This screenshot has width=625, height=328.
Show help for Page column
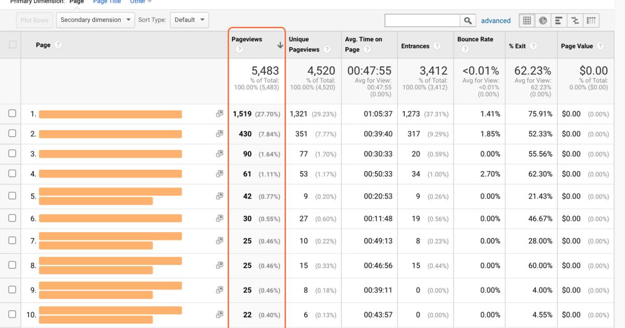tap(58, 45)
